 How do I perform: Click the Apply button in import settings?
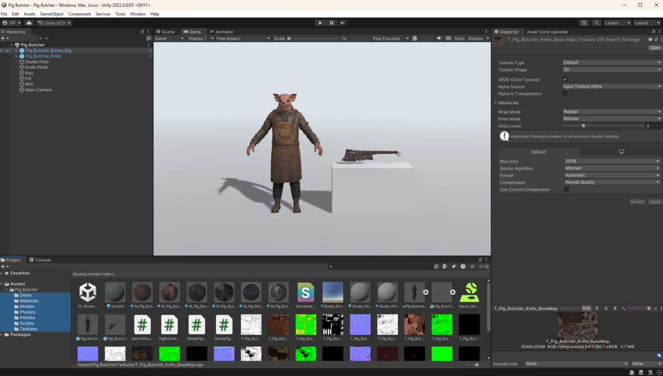(x=655, y=202)
